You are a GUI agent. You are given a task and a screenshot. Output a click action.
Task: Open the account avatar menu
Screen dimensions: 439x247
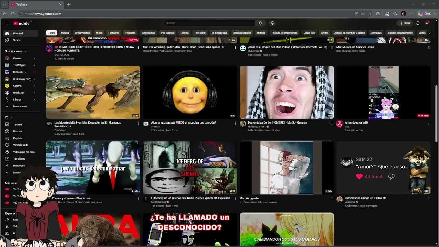click(x=428, y=23)
